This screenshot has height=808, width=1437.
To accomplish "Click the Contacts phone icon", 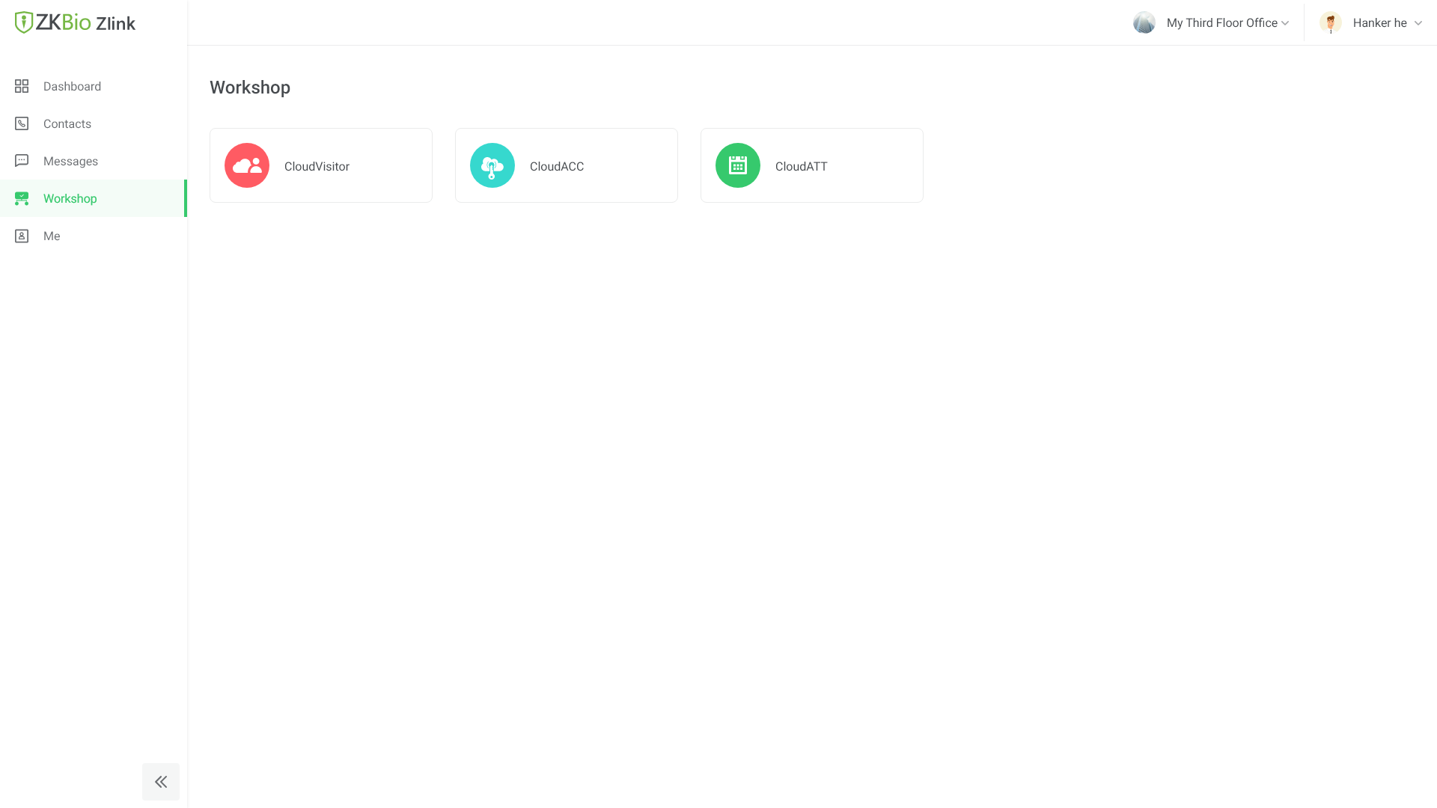I will pos(22,123).
